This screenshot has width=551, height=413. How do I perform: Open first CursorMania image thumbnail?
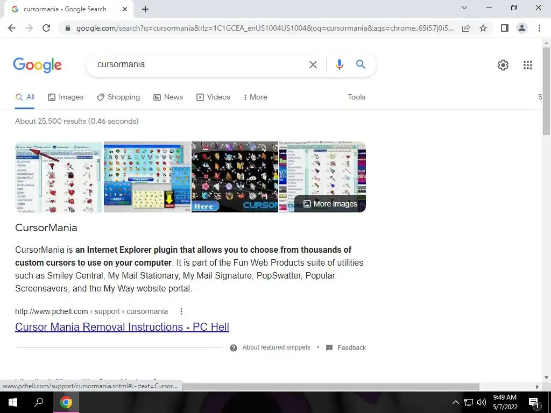click(59, 177)
